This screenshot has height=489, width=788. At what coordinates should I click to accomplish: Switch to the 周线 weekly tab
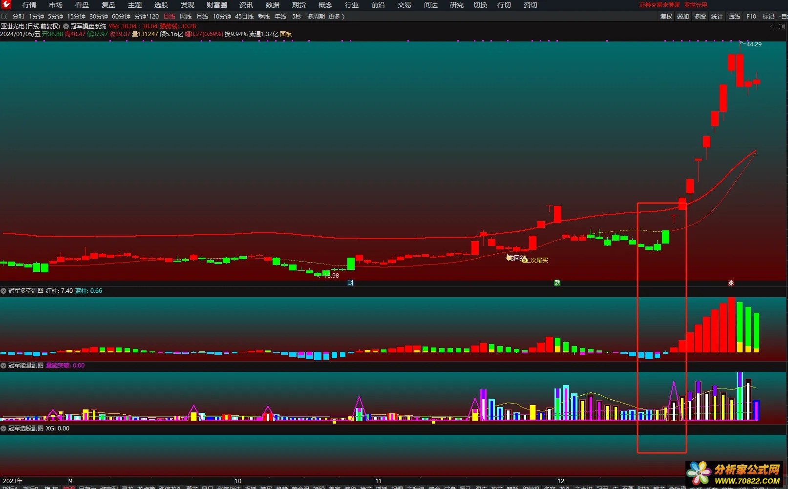pyautogui.click(x=186, y=17)
